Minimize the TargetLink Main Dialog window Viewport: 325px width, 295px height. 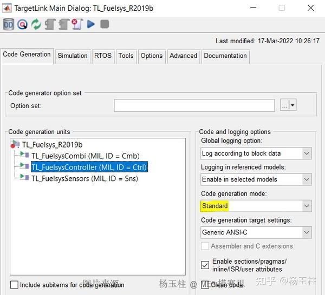tap(253, 8)
